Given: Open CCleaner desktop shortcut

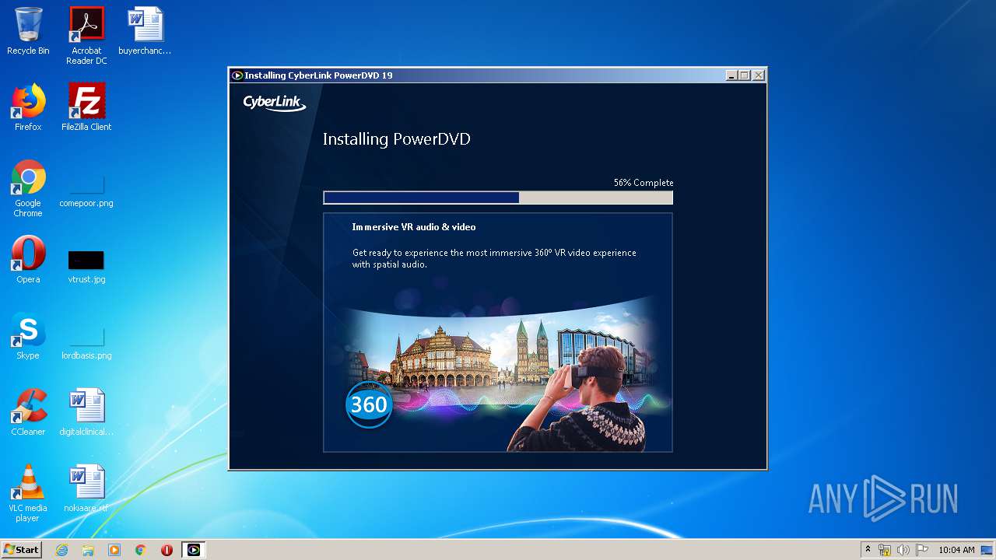Looking at the screenshot, I should [28, 412].
